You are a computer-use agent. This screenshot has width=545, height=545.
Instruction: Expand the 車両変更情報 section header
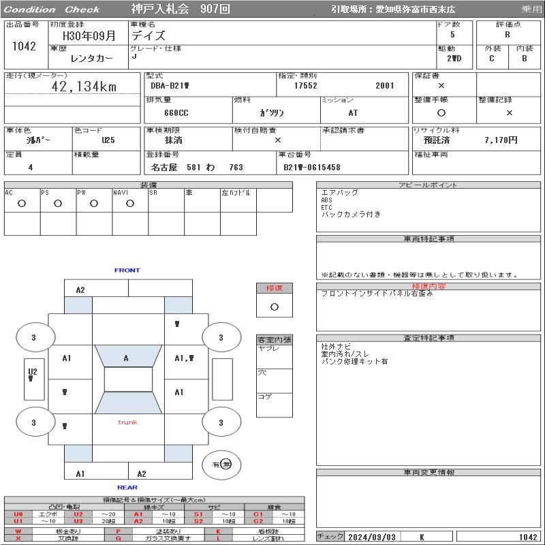(x=429, y=472)
